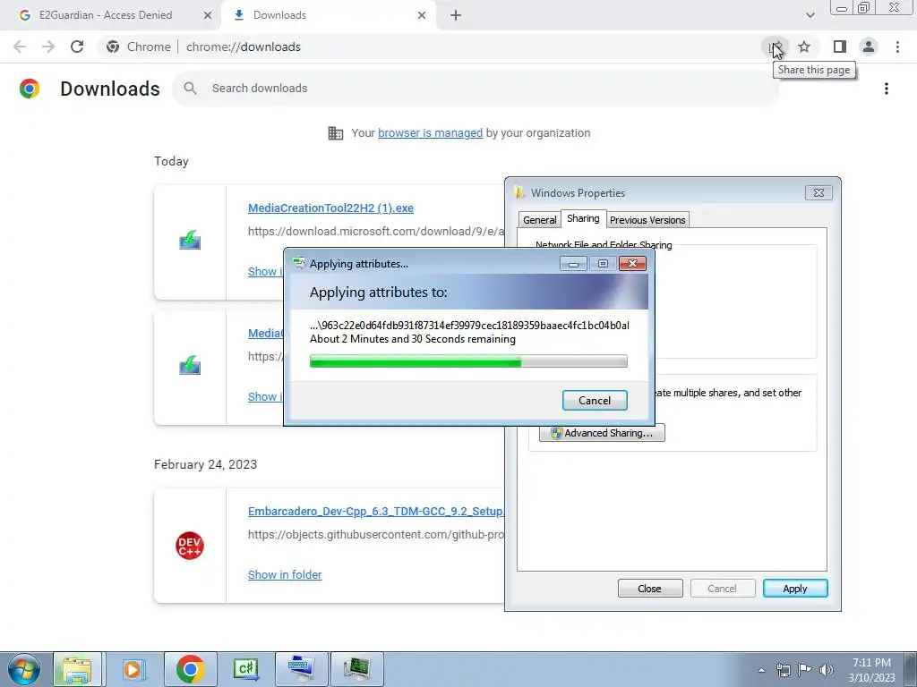
Task: Click the second MediaCreationTool file icon
Action: coord(190,366)
